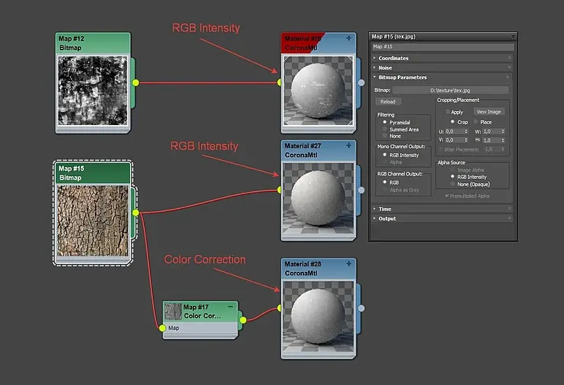Click the View Image button
Screen dimensions: 564x385
pyautogui.click(x=489, y=112)
